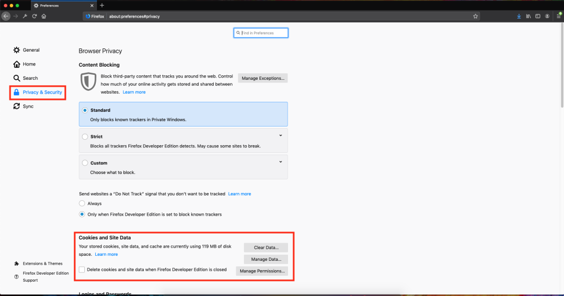This screenshot has width=564, height=296.
Task: Click Manage Data button
Action: coord(266,259)
